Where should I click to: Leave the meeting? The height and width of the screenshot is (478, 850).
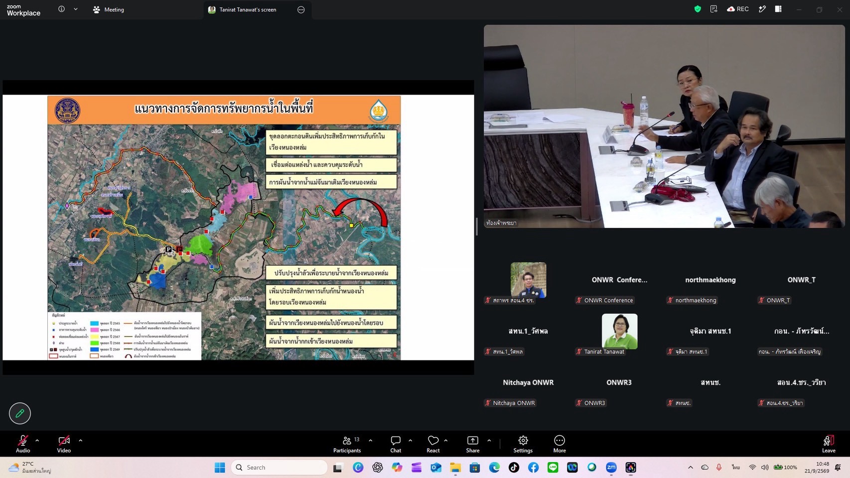829,444
